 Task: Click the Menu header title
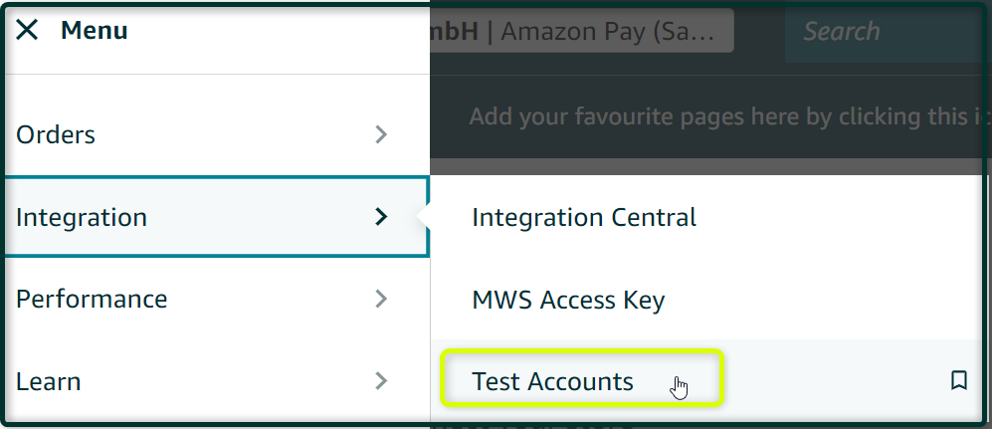click(95, 30)
